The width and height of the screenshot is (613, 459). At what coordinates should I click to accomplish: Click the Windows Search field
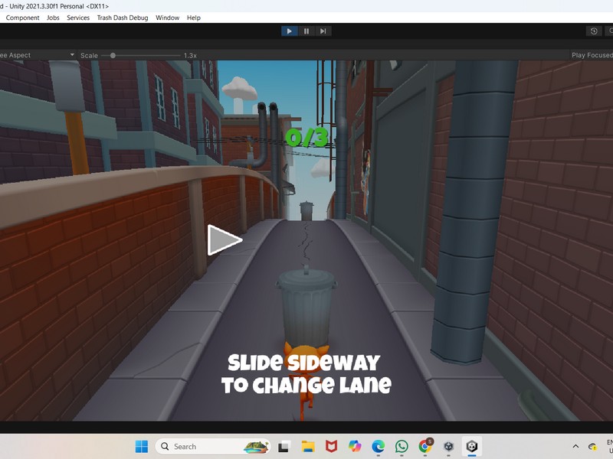199,446
